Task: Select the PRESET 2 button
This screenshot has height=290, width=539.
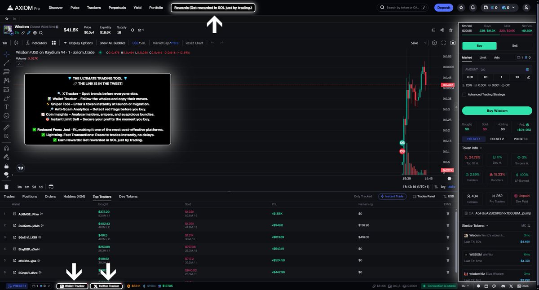Action: (497, 139)
